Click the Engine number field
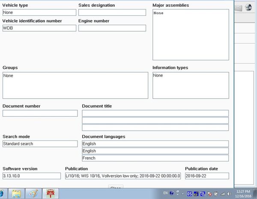The width and height of the screenshot is (257, 199). coord(112,28)
